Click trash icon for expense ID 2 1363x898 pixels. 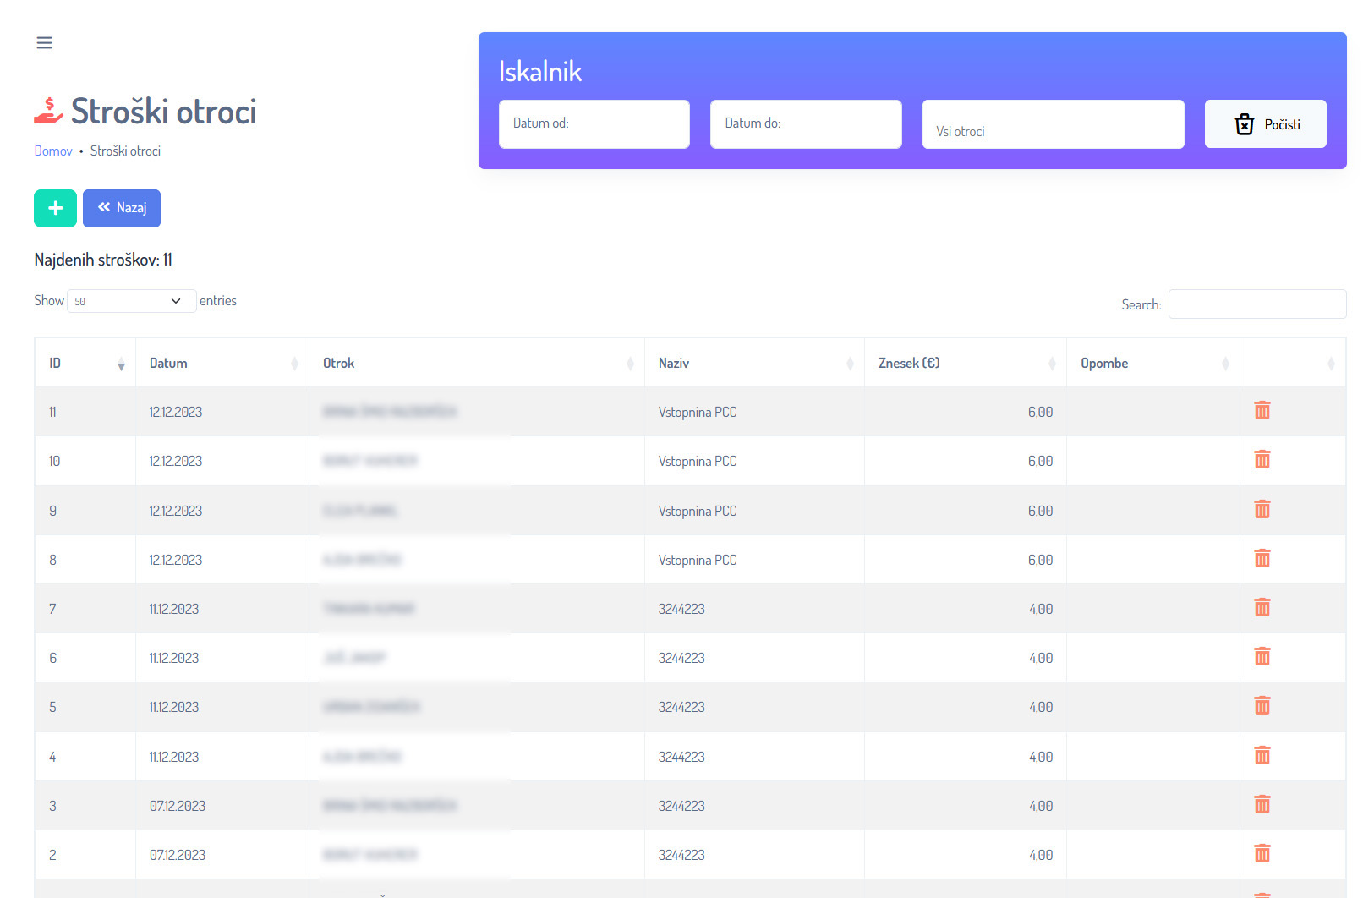(1262, 854)
